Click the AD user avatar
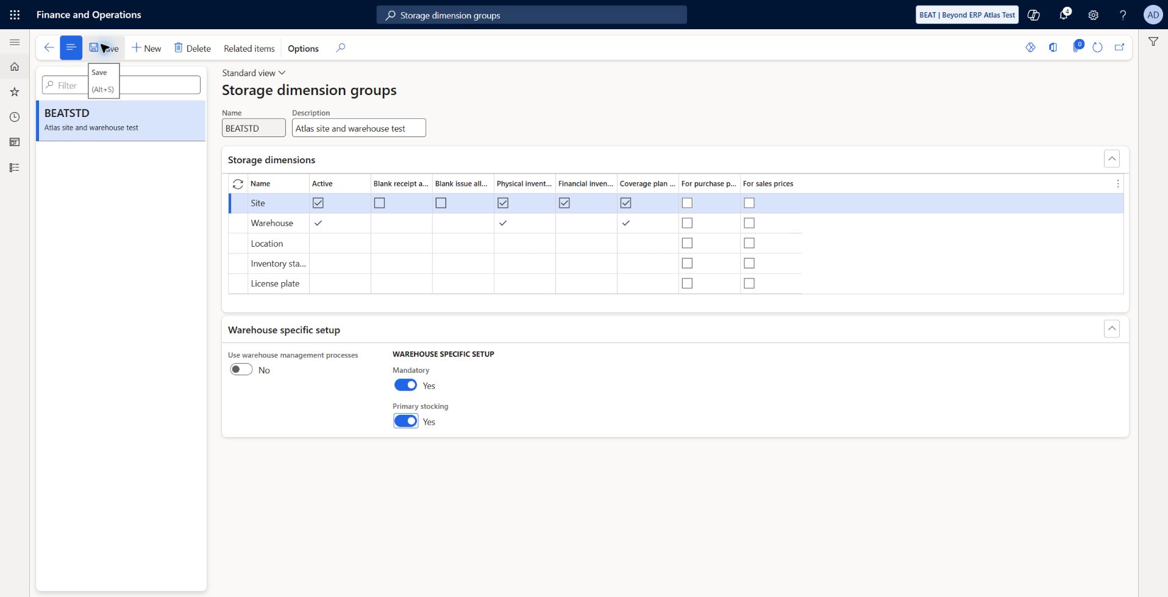The width and height of the screenshot is (1168, 597). tap(1153, 15)
